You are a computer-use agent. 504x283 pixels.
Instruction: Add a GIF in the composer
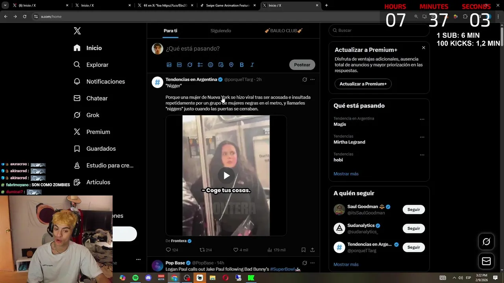pyautogui.click(x=179, y=65)
